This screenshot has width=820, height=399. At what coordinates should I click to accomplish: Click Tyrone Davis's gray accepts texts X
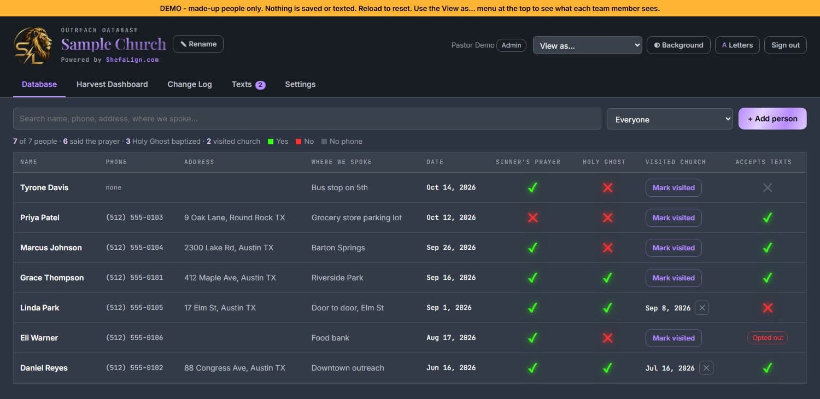tap(768, 187)
